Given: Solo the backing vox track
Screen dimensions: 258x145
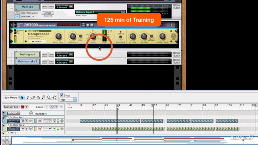Looking at the screenshot, I should click(51, 54).
